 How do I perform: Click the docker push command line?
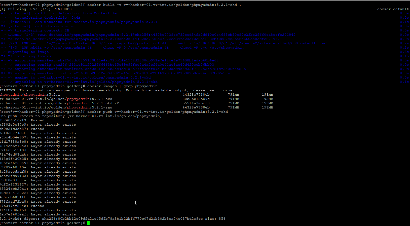pyautogui.click(x=157, y=112)
